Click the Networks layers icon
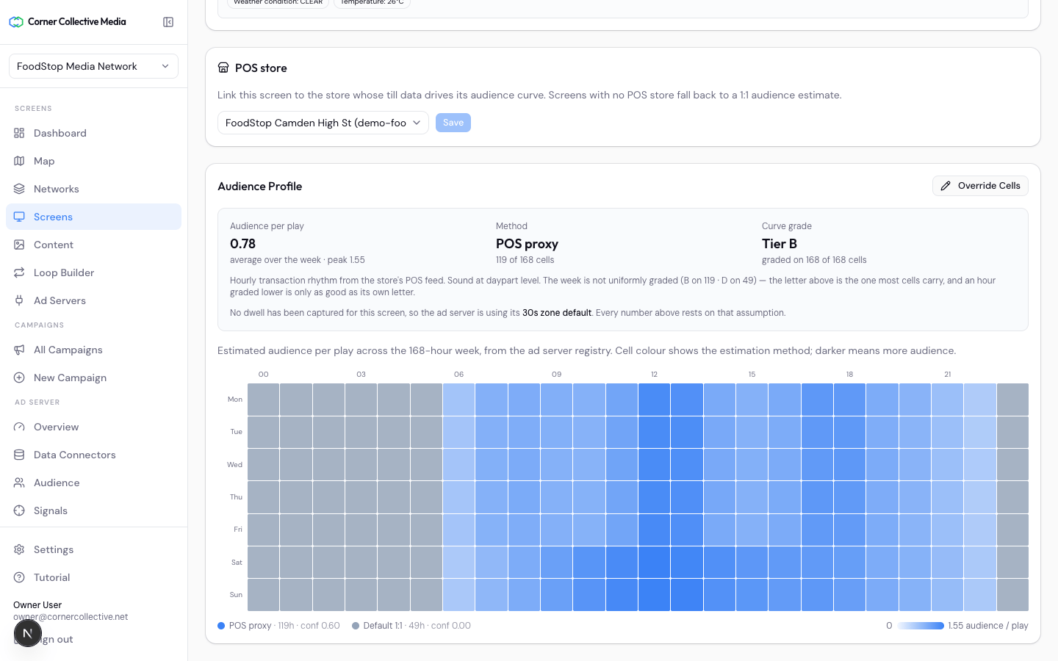1058x661 pixels. coord(19,189)
